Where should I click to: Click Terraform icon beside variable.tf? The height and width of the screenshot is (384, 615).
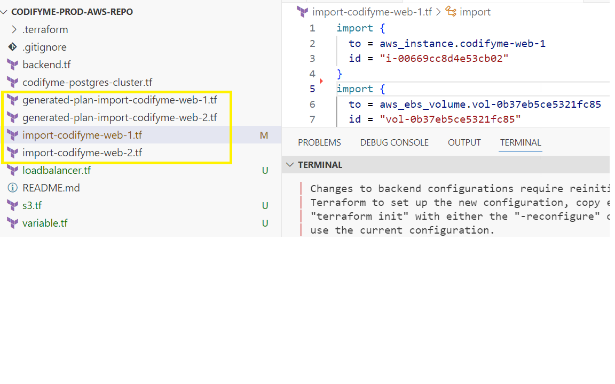(x=12, y=223)
